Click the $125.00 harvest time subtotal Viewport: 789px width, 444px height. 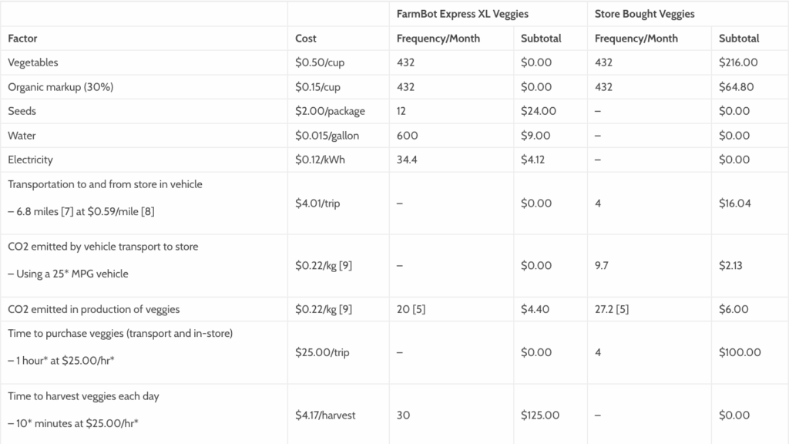540,415
